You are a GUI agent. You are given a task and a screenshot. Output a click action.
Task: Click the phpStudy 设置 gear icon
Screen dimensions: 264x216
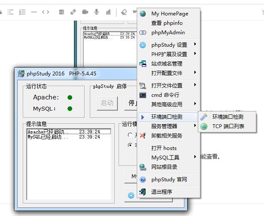[143, 45]
